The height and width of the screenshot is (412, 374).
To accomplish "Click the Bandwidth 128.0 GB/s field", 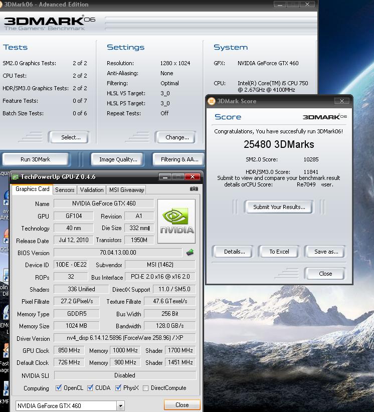I will click(x=170, y=326).
